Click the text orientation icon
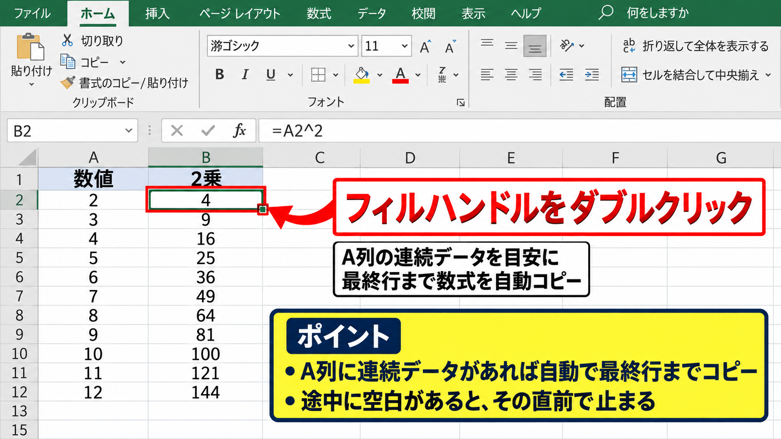781x439 pixels. coord(566,46)
